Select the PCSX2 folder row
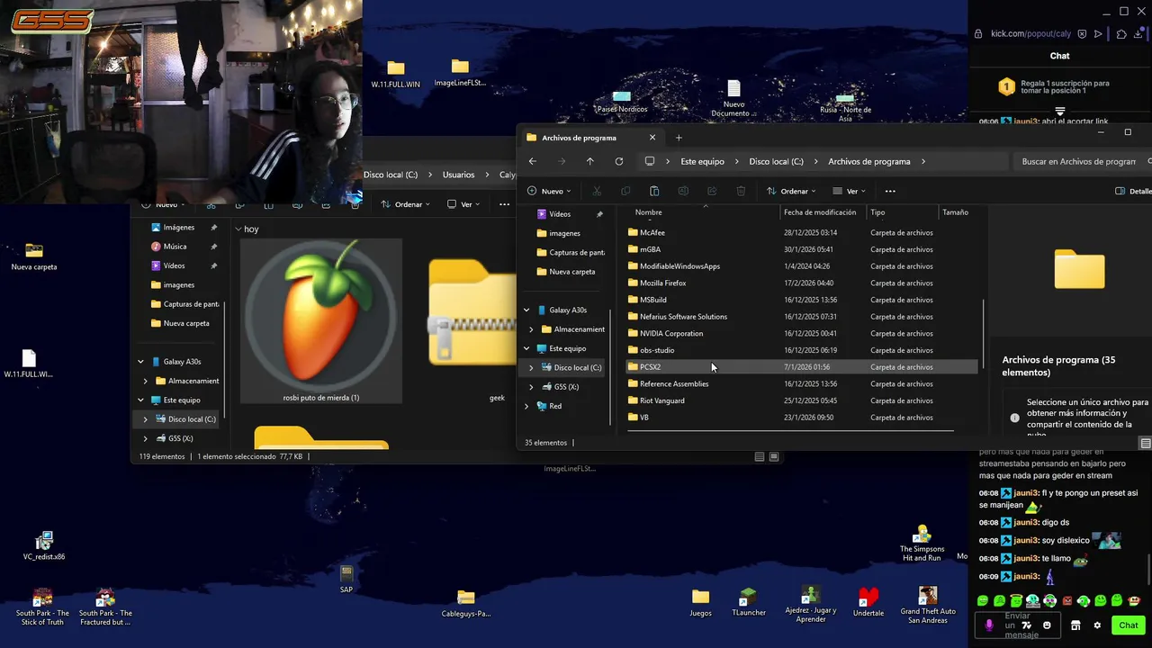This screenshot has width=1152, height=648. [801, 367]
